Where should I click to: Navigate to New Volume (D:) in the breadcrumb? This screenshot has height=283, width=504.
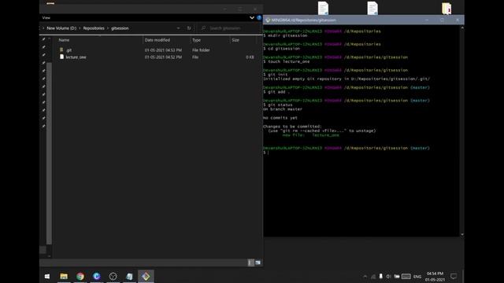tap(61, 28)
